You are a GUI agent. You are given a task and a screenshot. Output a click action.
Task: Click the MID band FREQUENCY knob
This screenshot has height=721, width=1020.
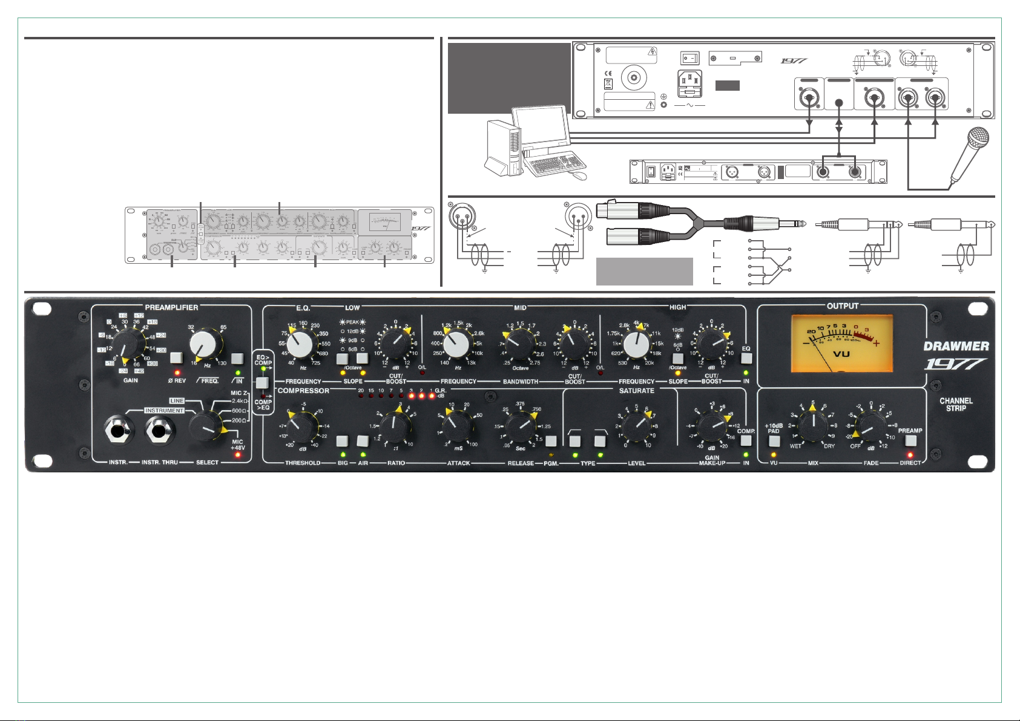tap(458, 344)
